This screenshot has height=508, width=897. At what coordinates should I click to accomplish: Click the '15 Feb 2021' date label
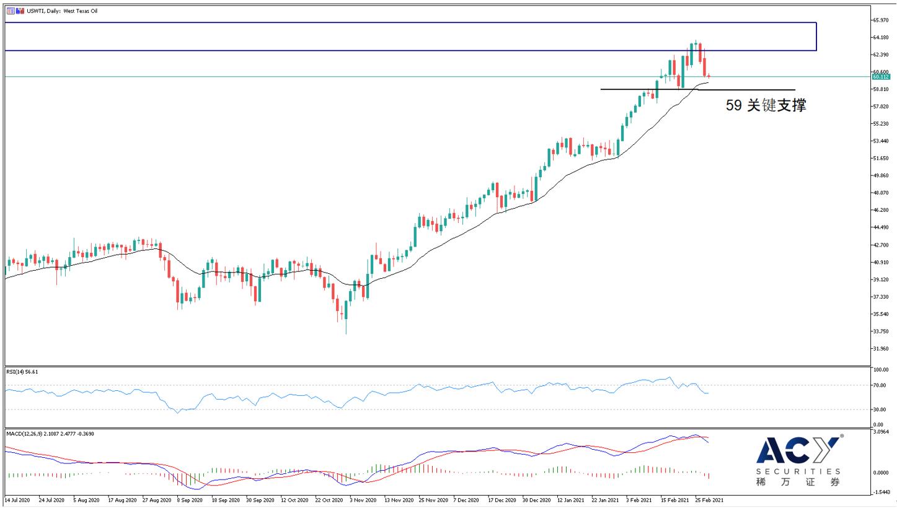674,499
